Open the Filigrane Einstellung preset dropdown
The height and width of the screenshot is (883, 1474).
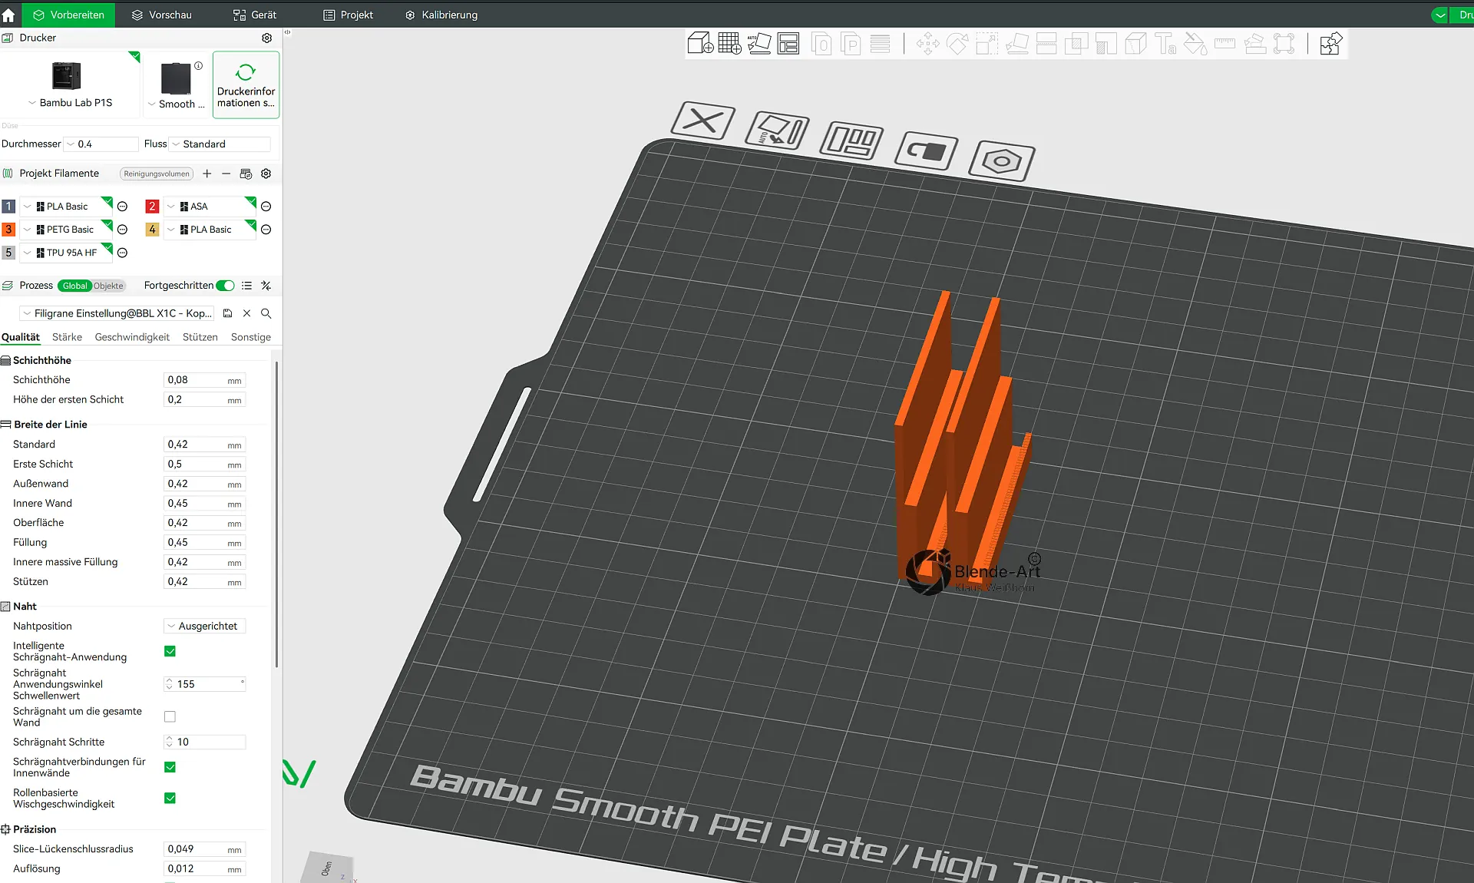(x=117, y=313)
